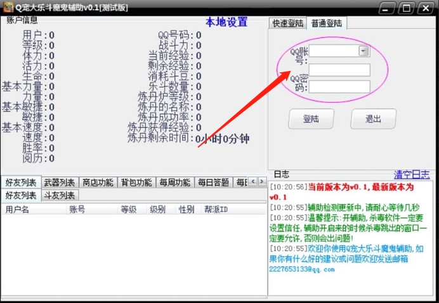Open the 商店功能 tab
The width and height of the screenshot is (439, 303).
(98, 183)
